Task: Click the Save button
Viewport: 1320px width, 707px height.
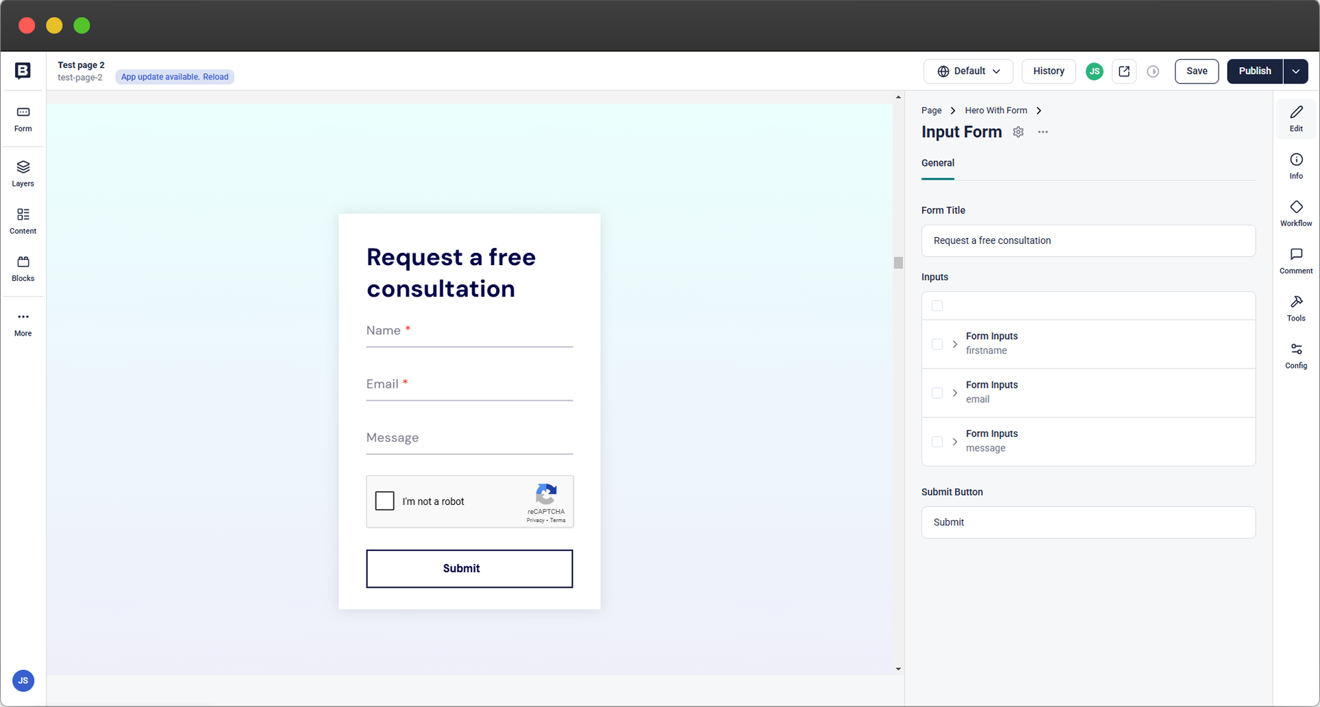Action: (1196, 71)
